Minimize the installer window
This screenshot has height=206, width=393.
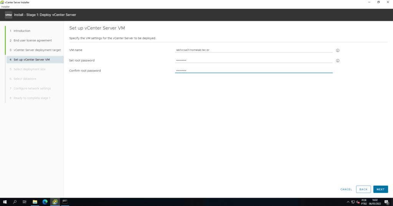click(369, 2)
